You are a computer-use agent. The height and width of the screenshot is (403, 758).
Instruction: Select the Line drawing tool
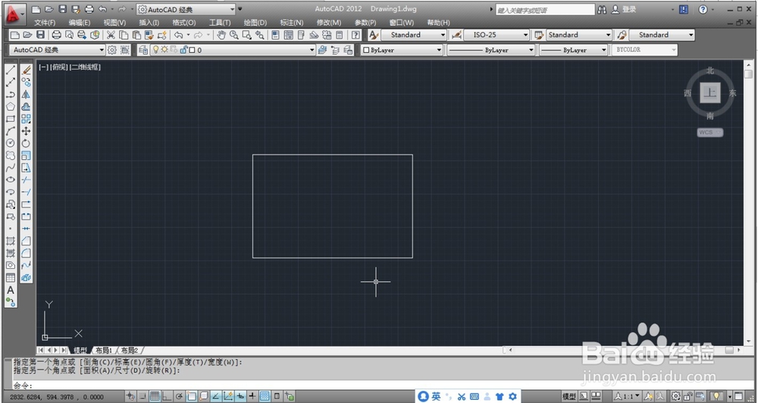coord(10,70)
